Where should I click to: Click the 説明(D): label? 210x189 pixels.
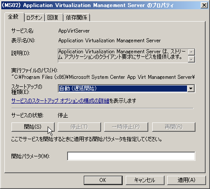pos(21,53)
